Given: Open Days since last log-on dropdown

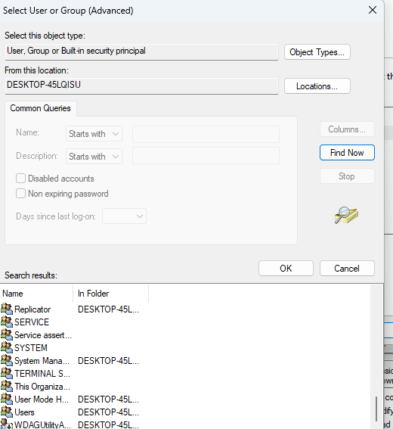Looking at the screenshot, I should coord(125,216).
